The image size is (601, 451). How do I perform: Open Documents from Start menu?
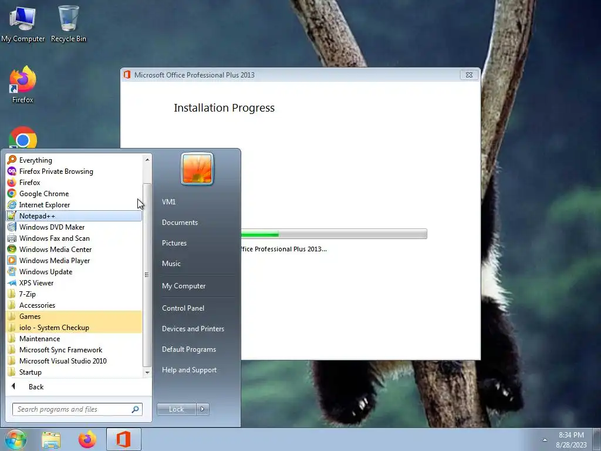180,223
